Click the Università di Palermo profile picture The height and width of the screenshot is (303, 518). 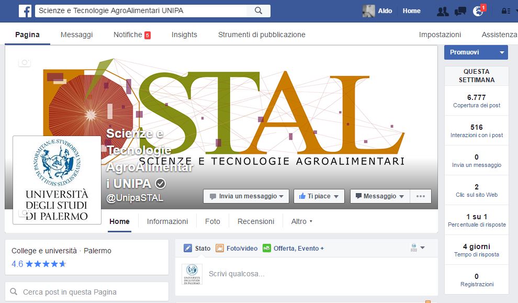pyautogui.click(x=57, y=180)
